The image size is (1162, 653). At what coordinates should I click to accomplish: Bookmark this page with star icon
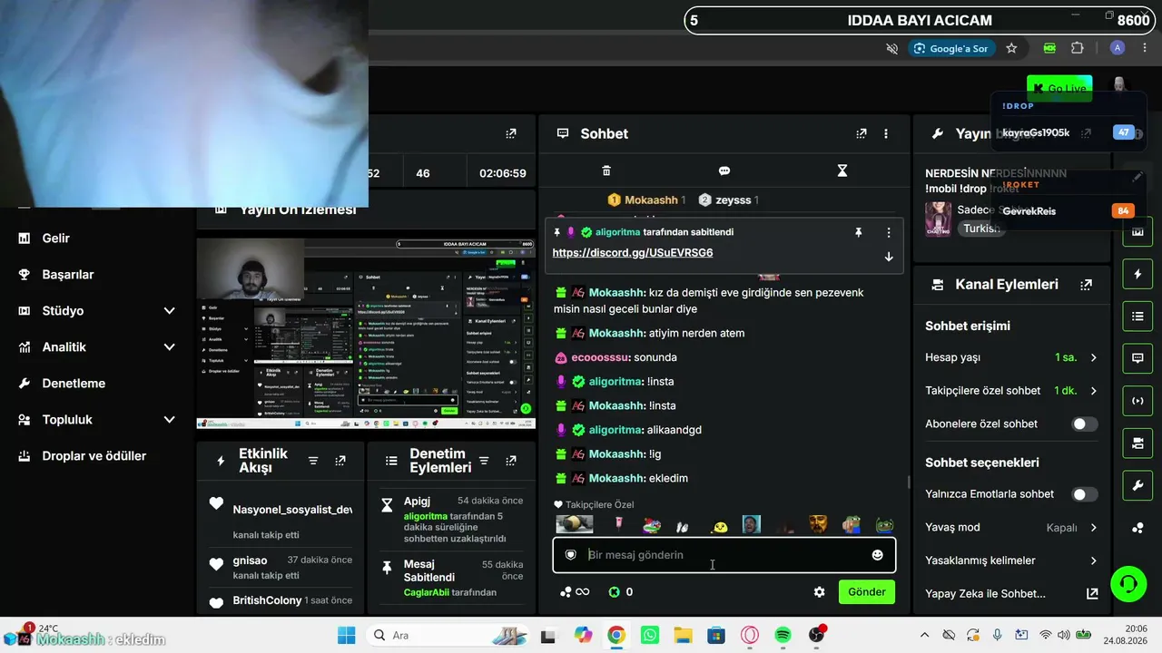coord(1011,48)
